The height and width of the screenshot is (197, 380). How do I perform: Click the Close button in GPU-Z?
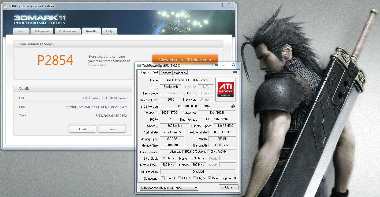click(x=229, y=187)
